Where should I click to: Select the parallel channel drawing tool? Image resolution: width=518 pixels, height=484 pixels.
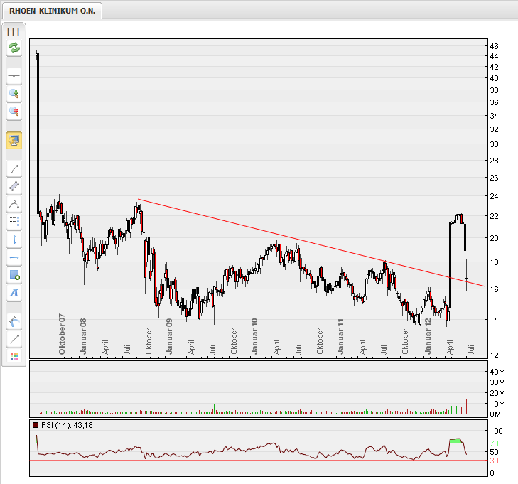point(14,187)
